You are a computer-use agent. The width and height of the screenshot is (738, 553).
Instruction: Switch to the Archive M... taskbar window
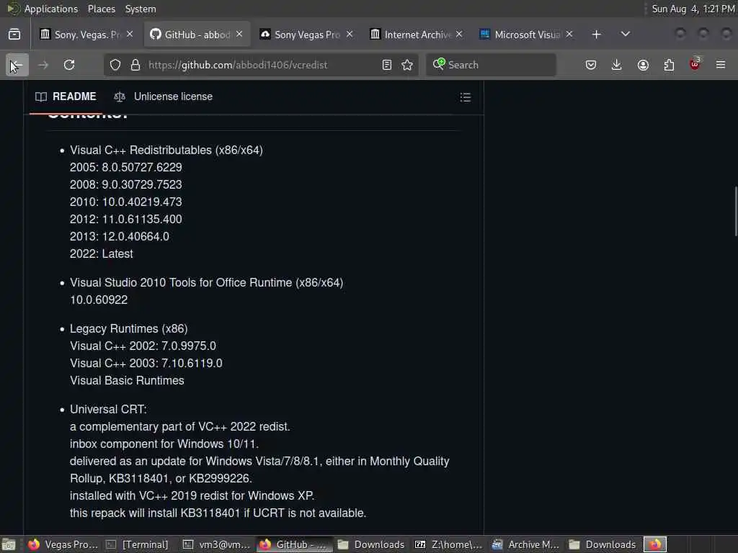525,544
